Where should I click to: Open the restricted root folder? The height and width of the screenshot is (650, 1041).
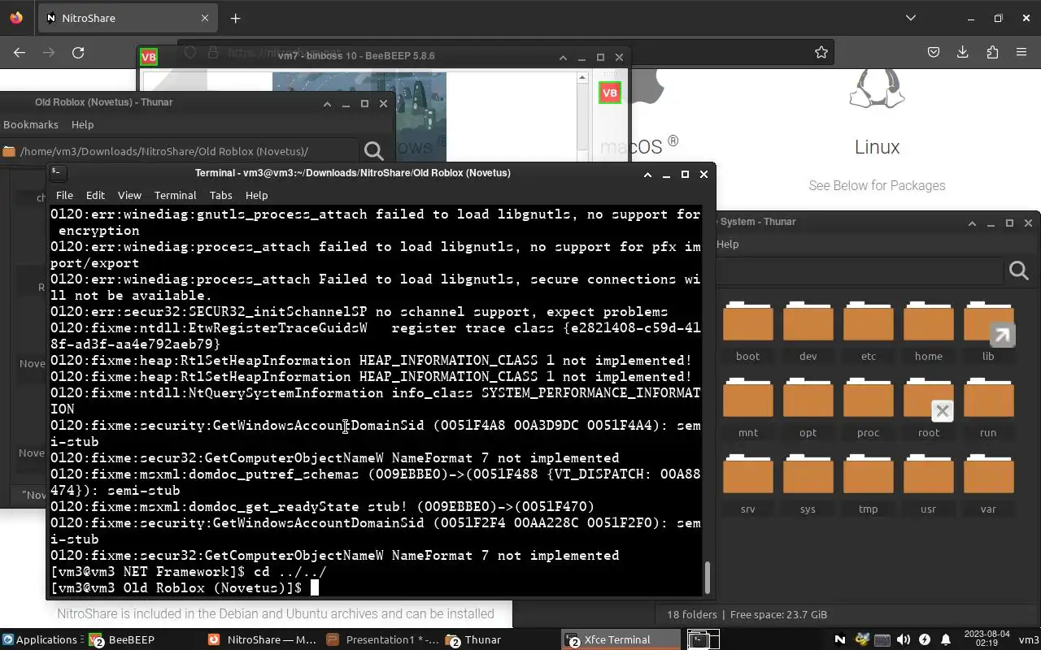[928, 409]
